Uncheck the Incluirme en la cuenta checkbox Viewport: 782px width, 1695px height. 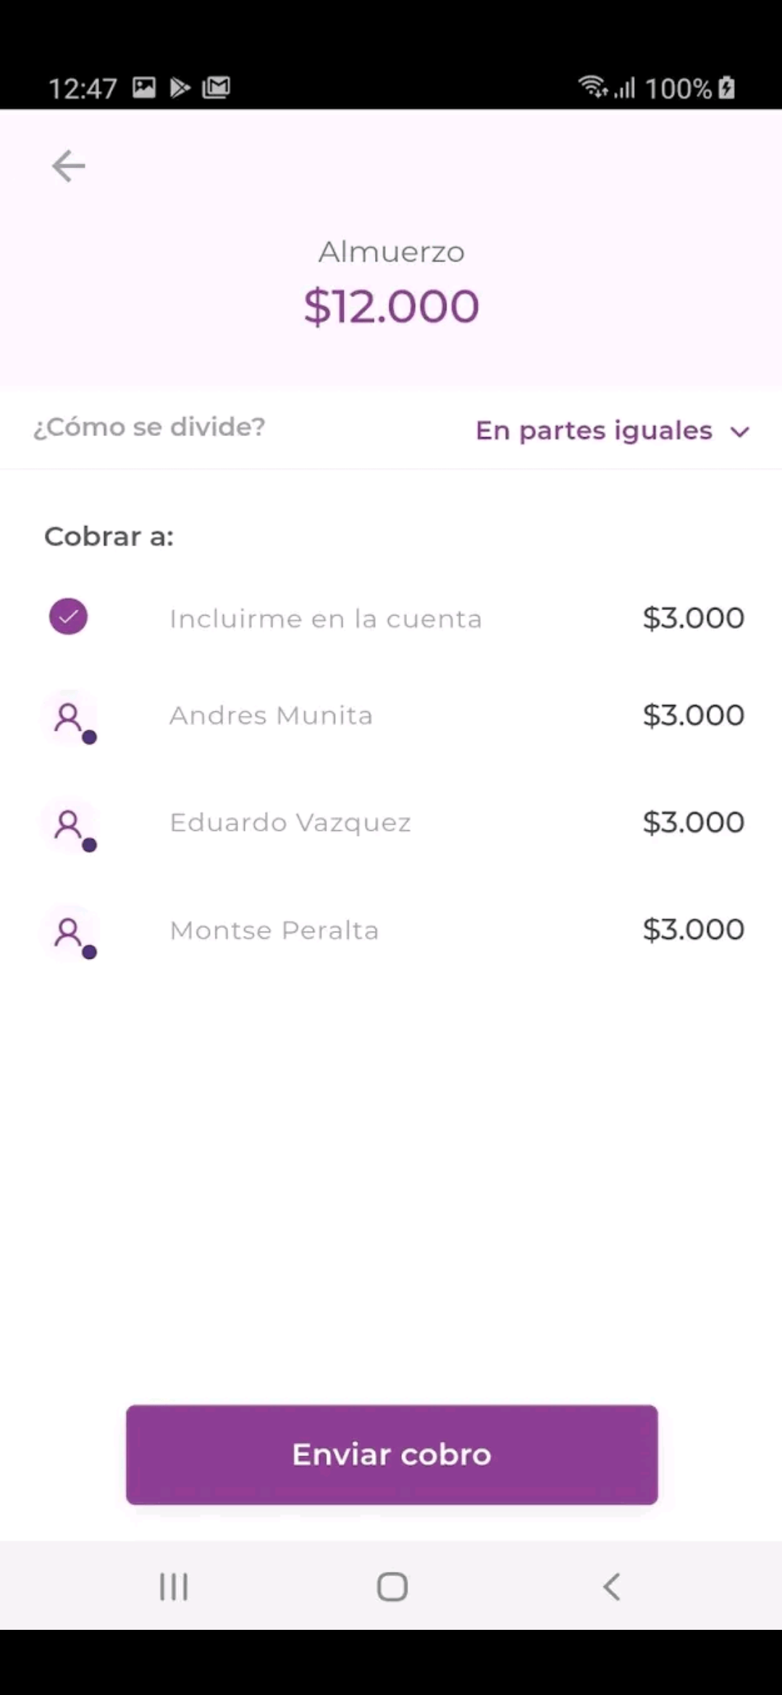point(68,617)
